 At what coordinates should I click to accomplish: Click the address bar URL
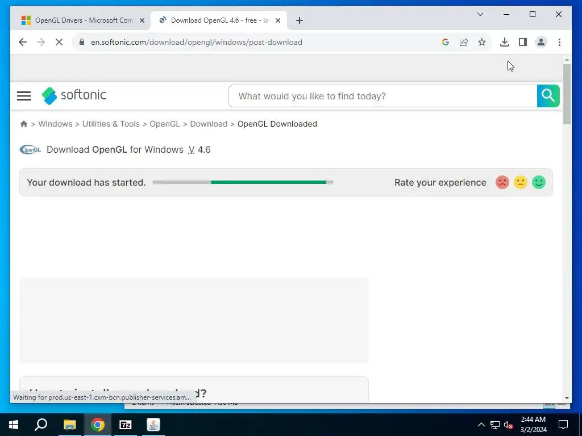[196, 42]
